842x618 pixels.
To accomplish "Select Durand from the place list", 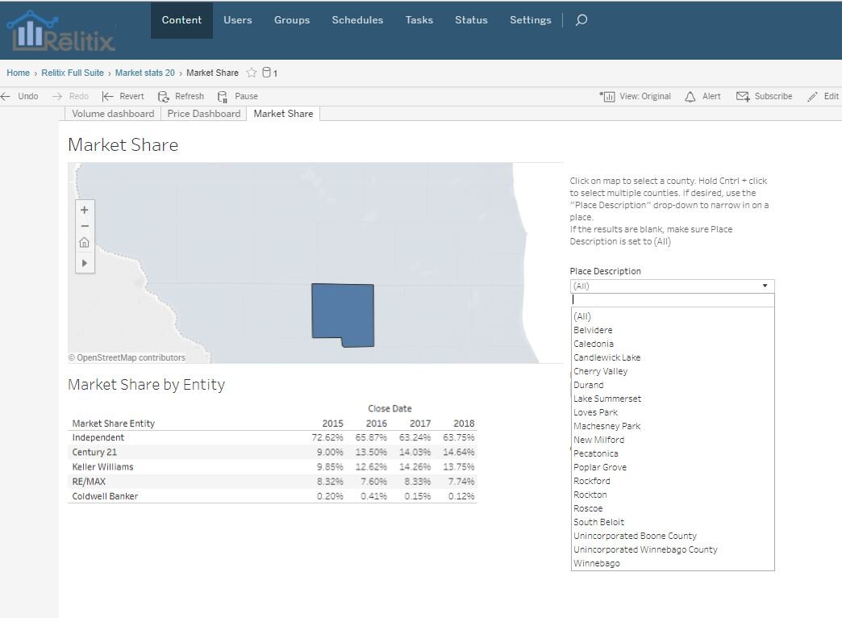I will click(589, 385).
